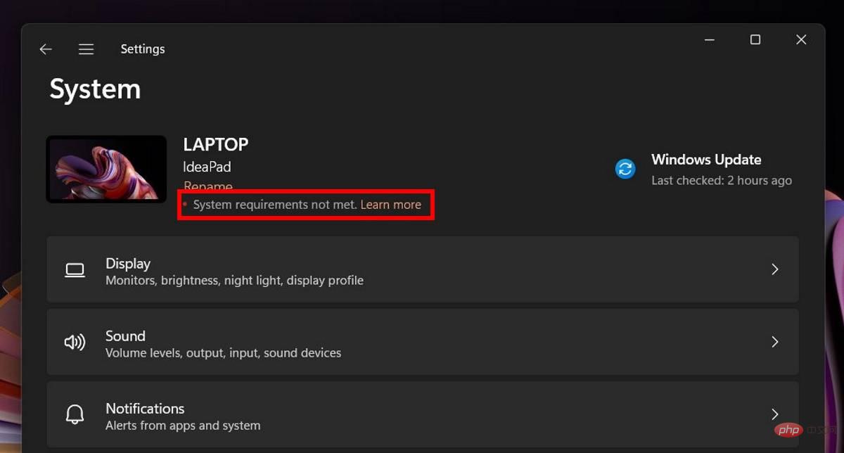Click the back arrow icon
The height and width of the screenshot is (453, 844).
coord(46,49)
